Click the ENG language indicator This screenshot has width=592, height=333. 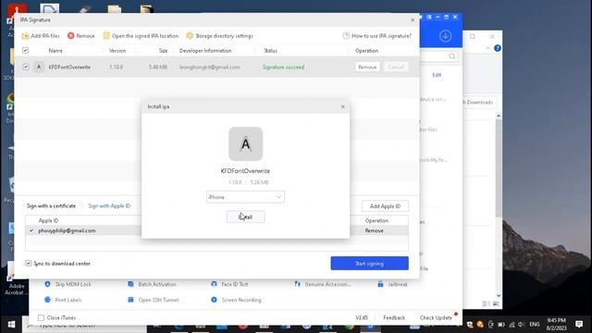pos(535,325)
